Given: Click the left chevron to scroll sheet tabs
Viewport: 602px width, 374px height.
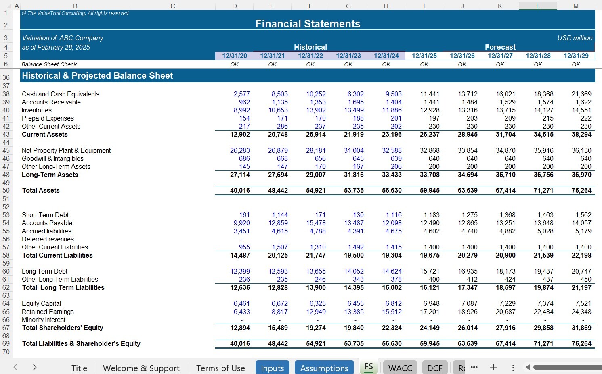Looking at the screenshot, I should point(15,367).
